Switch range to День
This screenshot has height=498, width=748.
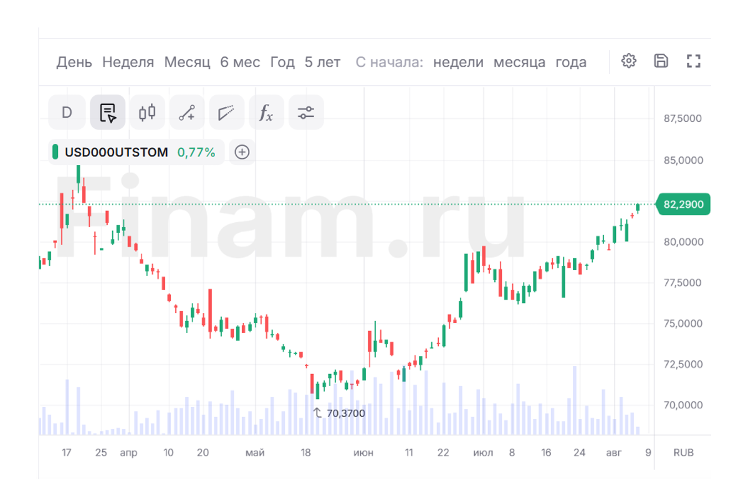(x=74, y=62)
